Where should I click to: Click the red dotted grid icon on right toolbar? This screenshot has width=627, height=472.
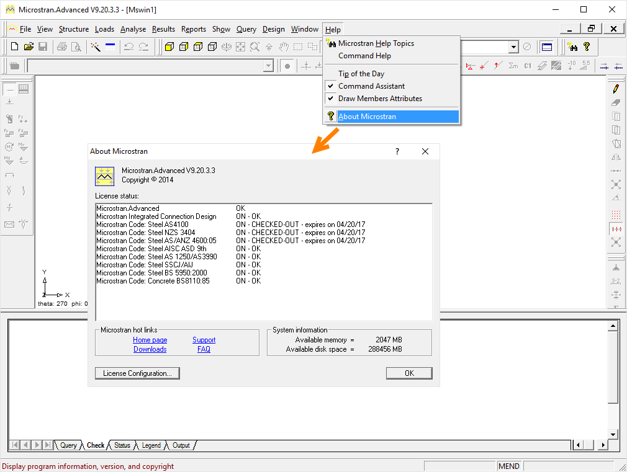click(x=616, y=215)
